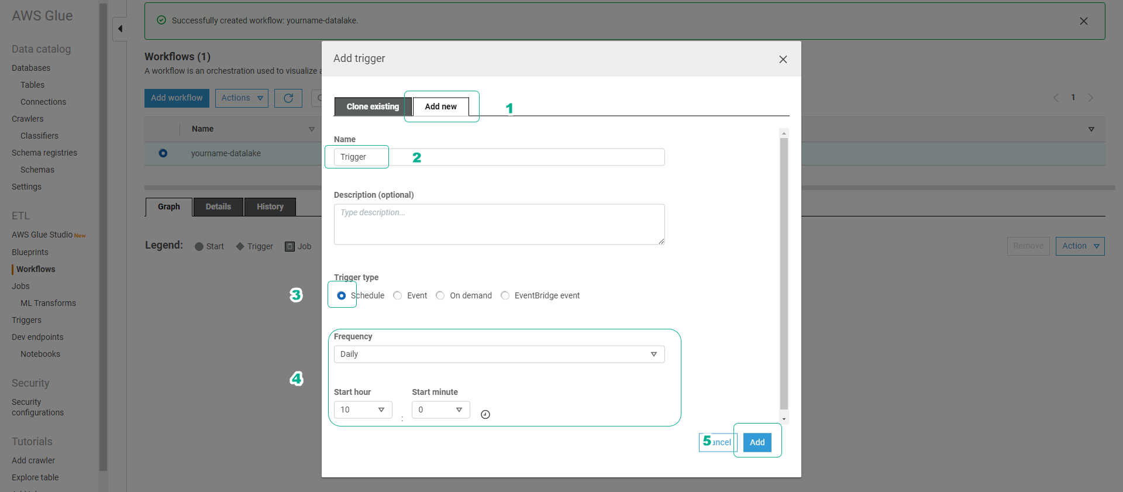Open the Action dropdown in the graph panel
Viewport: 1123px width, 492px height.
[x=1080, y=246]
